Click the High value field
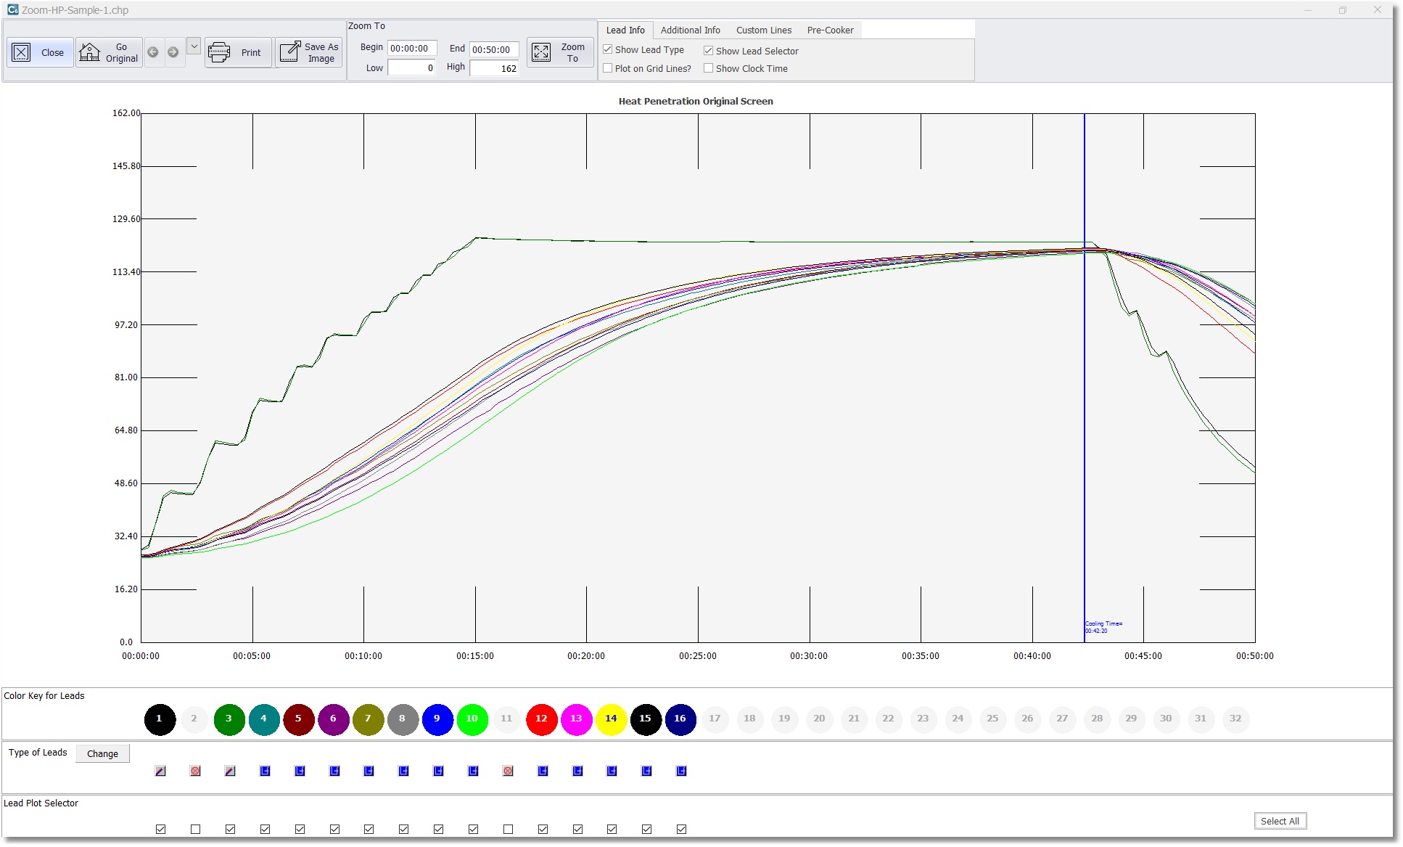Image resolution: width=1403 pixels, height=847 pixels. click(x=494, y=69)
